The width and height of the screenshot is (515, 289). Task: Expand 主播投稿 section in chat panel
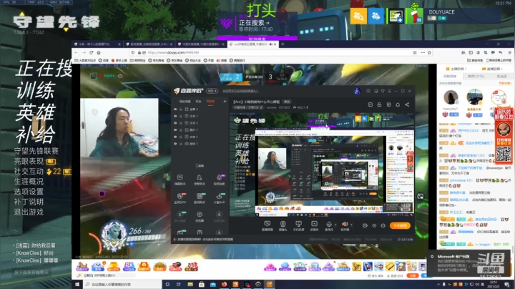456,69
